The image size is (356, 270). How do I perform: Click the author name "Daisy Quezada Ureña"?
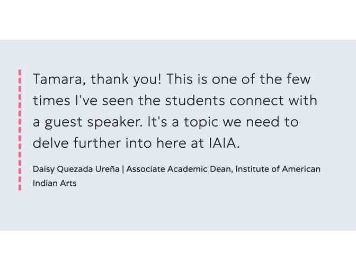(x=76, y=169)
